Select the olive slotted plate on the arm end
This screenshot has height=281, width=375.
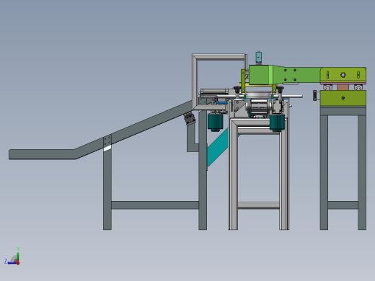343,75
